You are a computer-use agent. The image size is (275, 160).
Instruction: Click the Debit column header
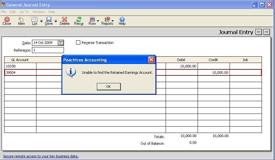pos(181,60)
